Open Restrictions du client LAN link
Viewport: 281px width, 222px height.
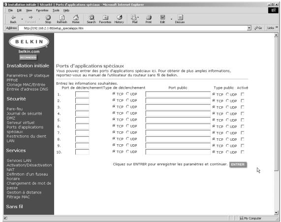(x=26, y=138)
